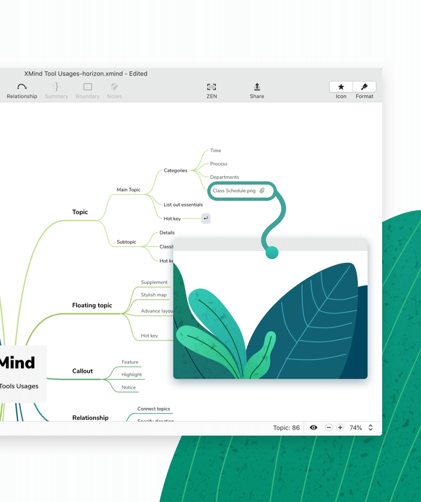Open the Share menu

click(257, 91)
